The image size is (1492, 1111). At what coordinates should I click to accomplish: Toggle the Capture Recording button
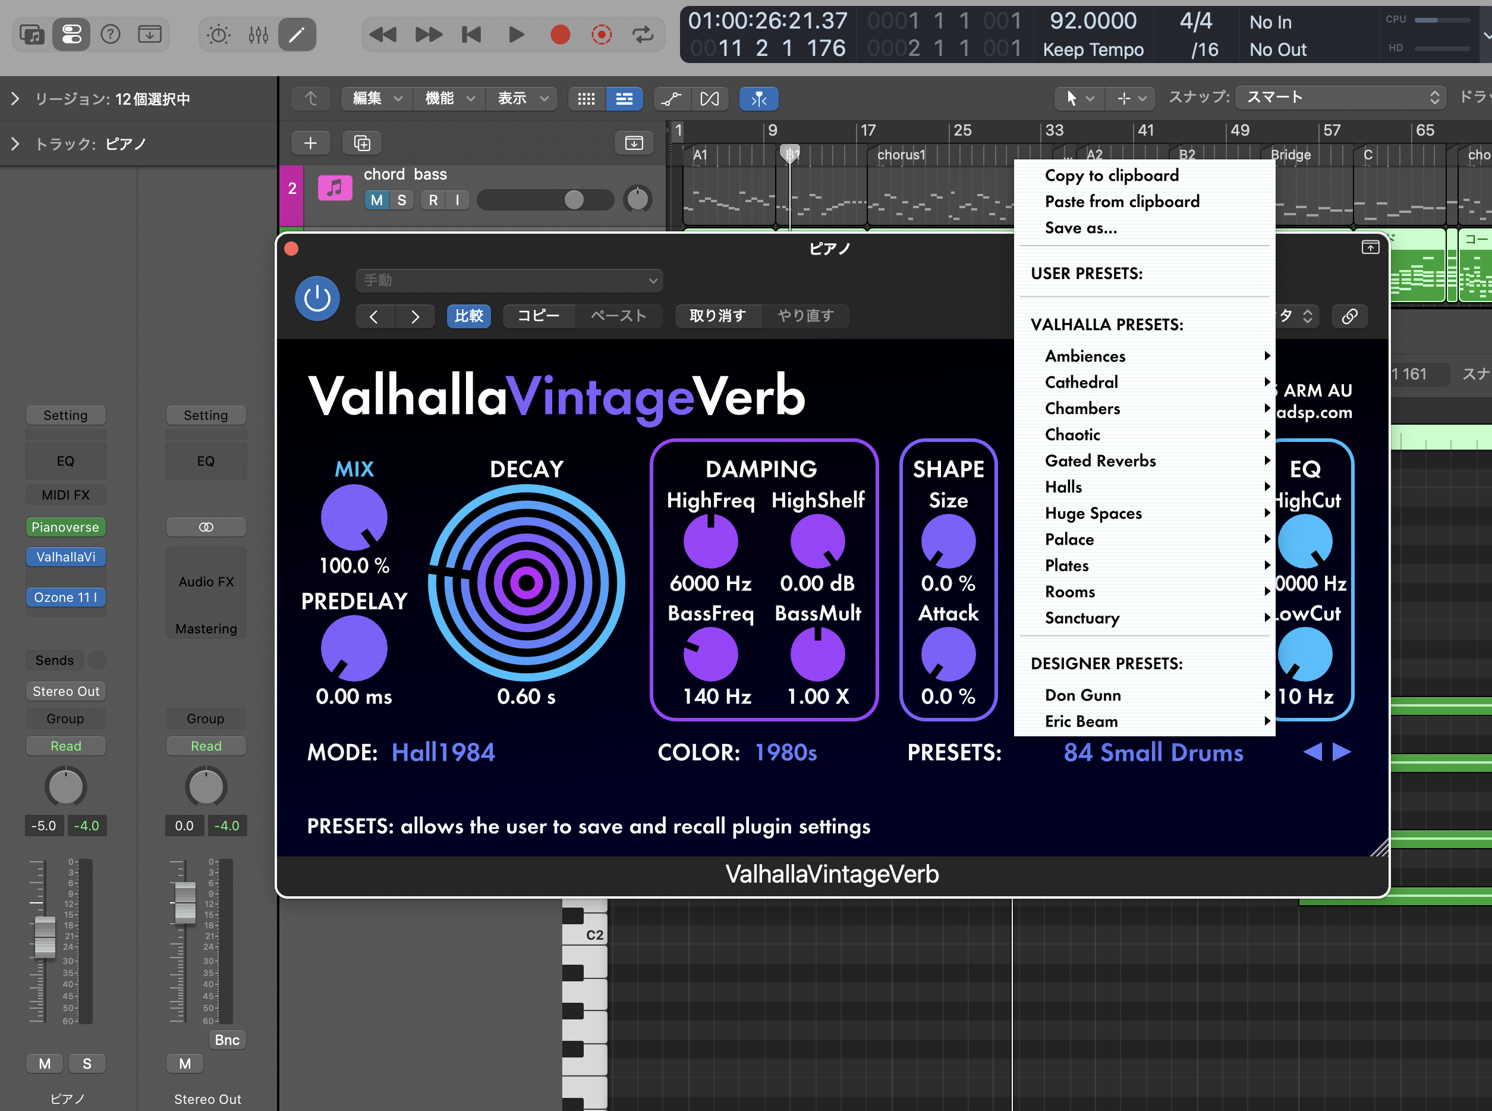(602, 34)
